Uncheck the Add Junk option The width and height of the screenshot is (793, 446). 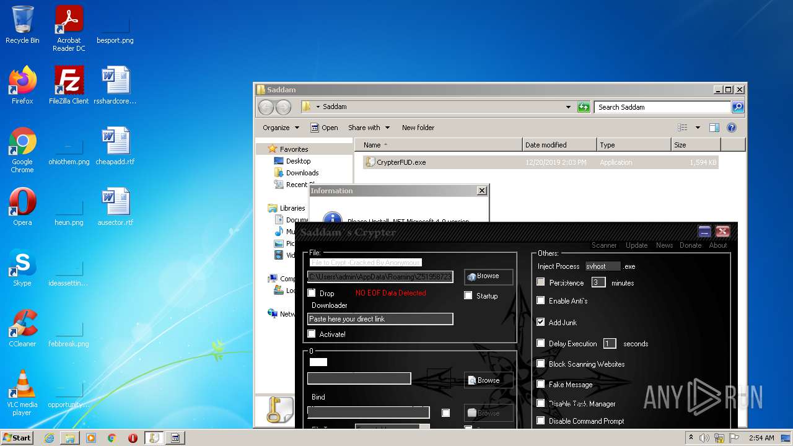[x=541, y=322]
